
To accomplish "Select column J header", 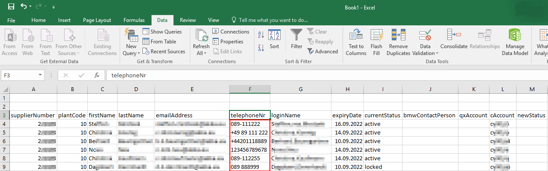I will tap(430, 89).
